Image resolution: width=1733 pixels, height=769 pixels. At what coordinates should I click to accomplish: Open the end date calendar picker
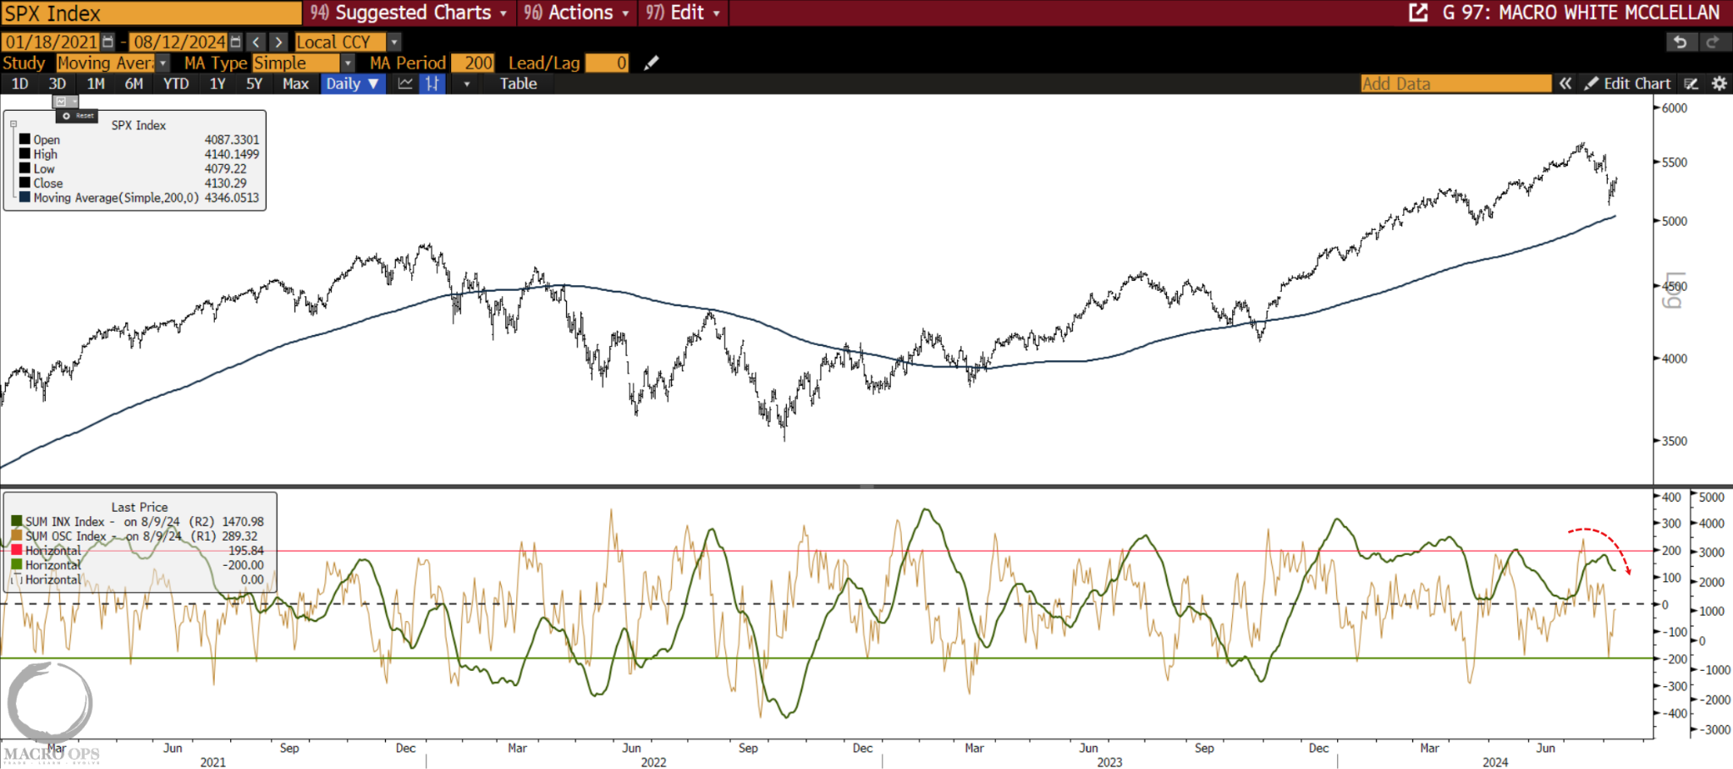pyautogui.click(x=235, y=41)
